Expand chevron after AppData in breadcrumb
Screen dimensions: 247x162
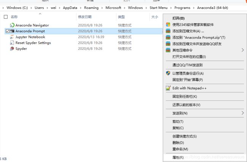point(81,8)
